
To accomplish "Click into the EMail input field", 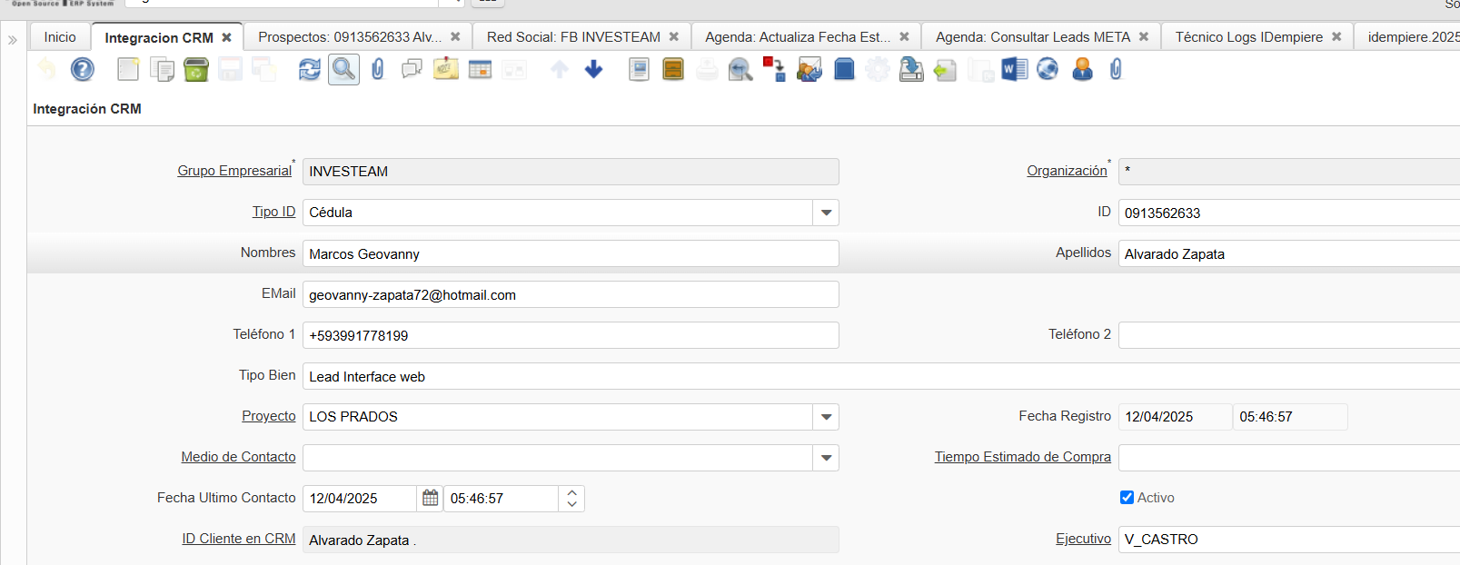I will point(570,294).
